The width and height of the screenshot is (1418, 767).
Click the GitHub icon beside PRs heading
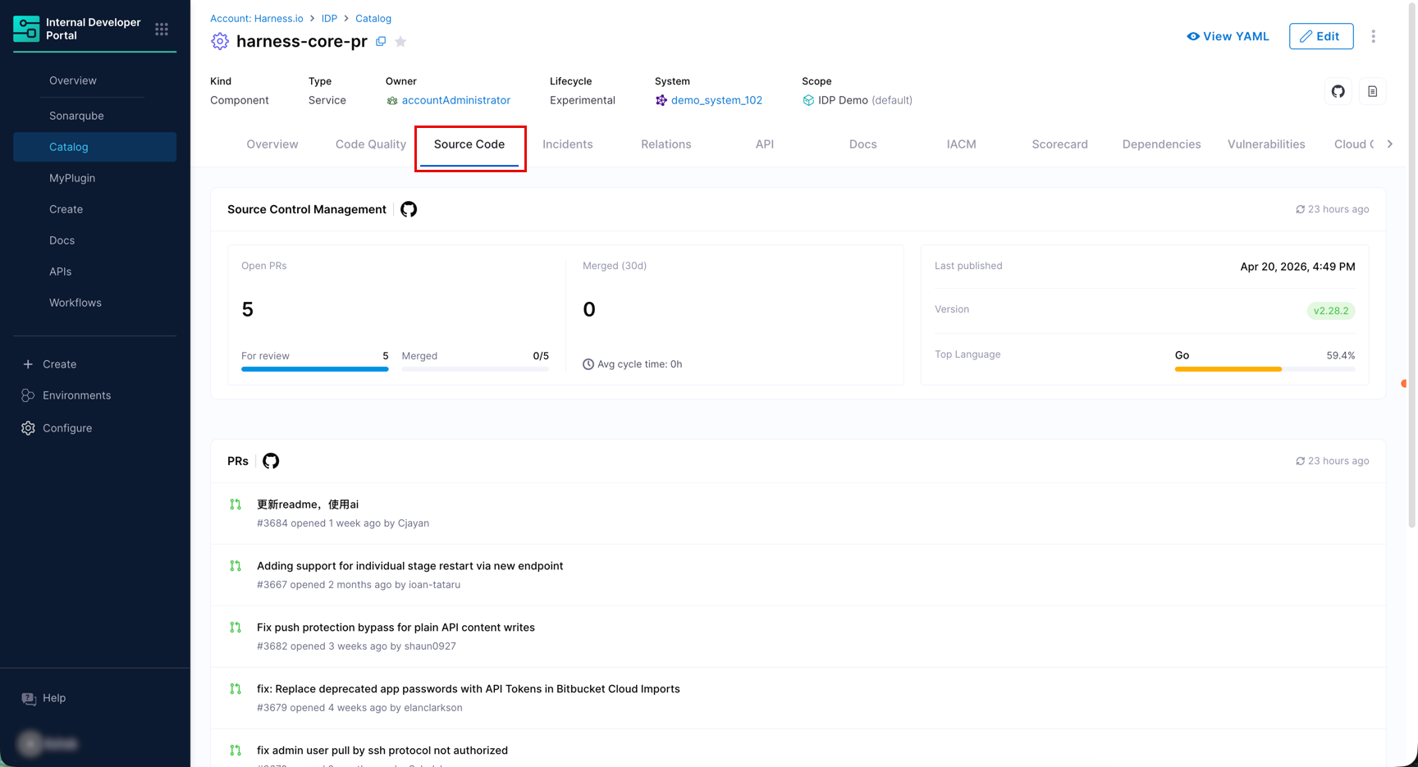click(271, 461)
